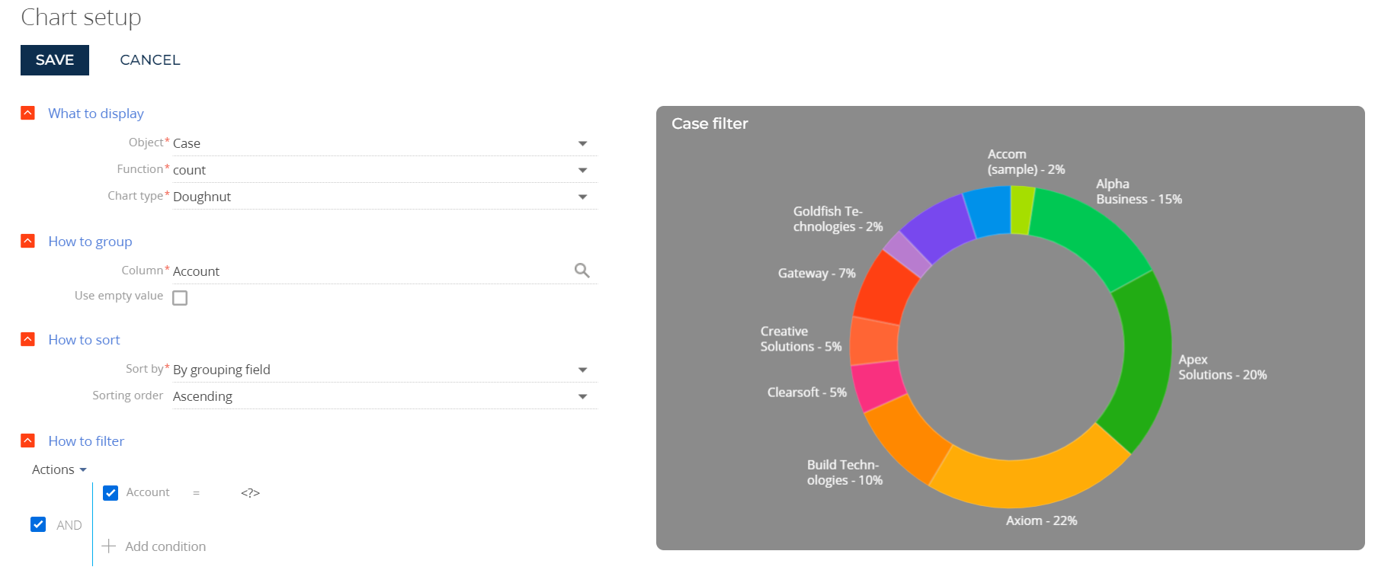Toggle the Use empty value checkbox
The width and height of the screenshot is (1378, 583).
coord(180,297)
